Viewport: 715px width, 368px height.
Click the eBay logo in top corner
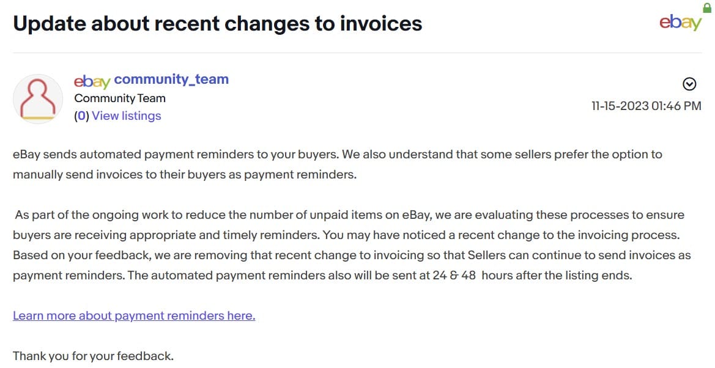point(680,23)
